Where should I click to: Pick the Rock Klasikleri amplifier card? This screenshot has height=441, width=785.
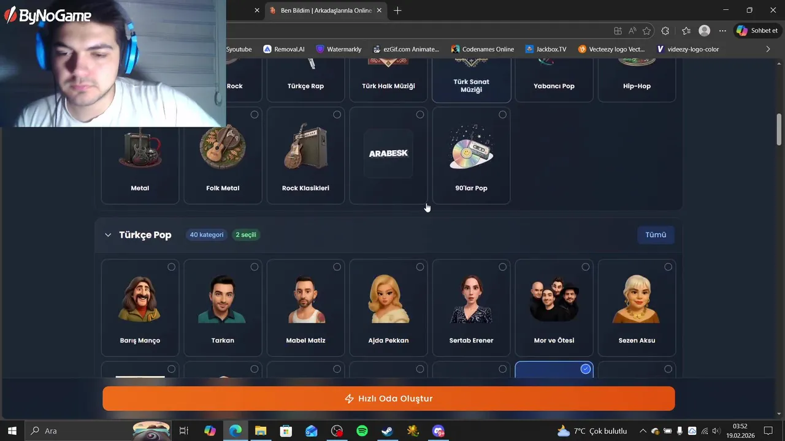point(305,156)
